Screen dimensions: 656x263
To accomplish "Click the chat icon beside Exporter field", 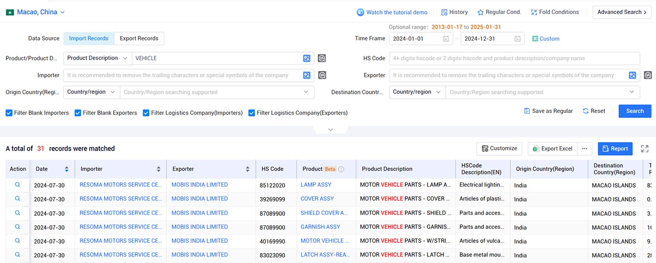I will (648, 75).
